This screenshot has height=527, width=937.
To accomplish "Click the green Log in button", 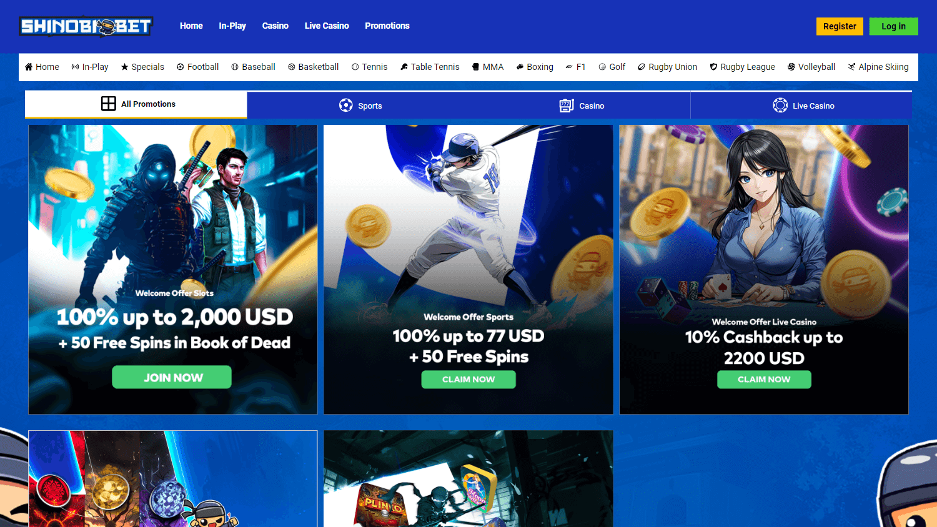I will click(x=893, y=26).
